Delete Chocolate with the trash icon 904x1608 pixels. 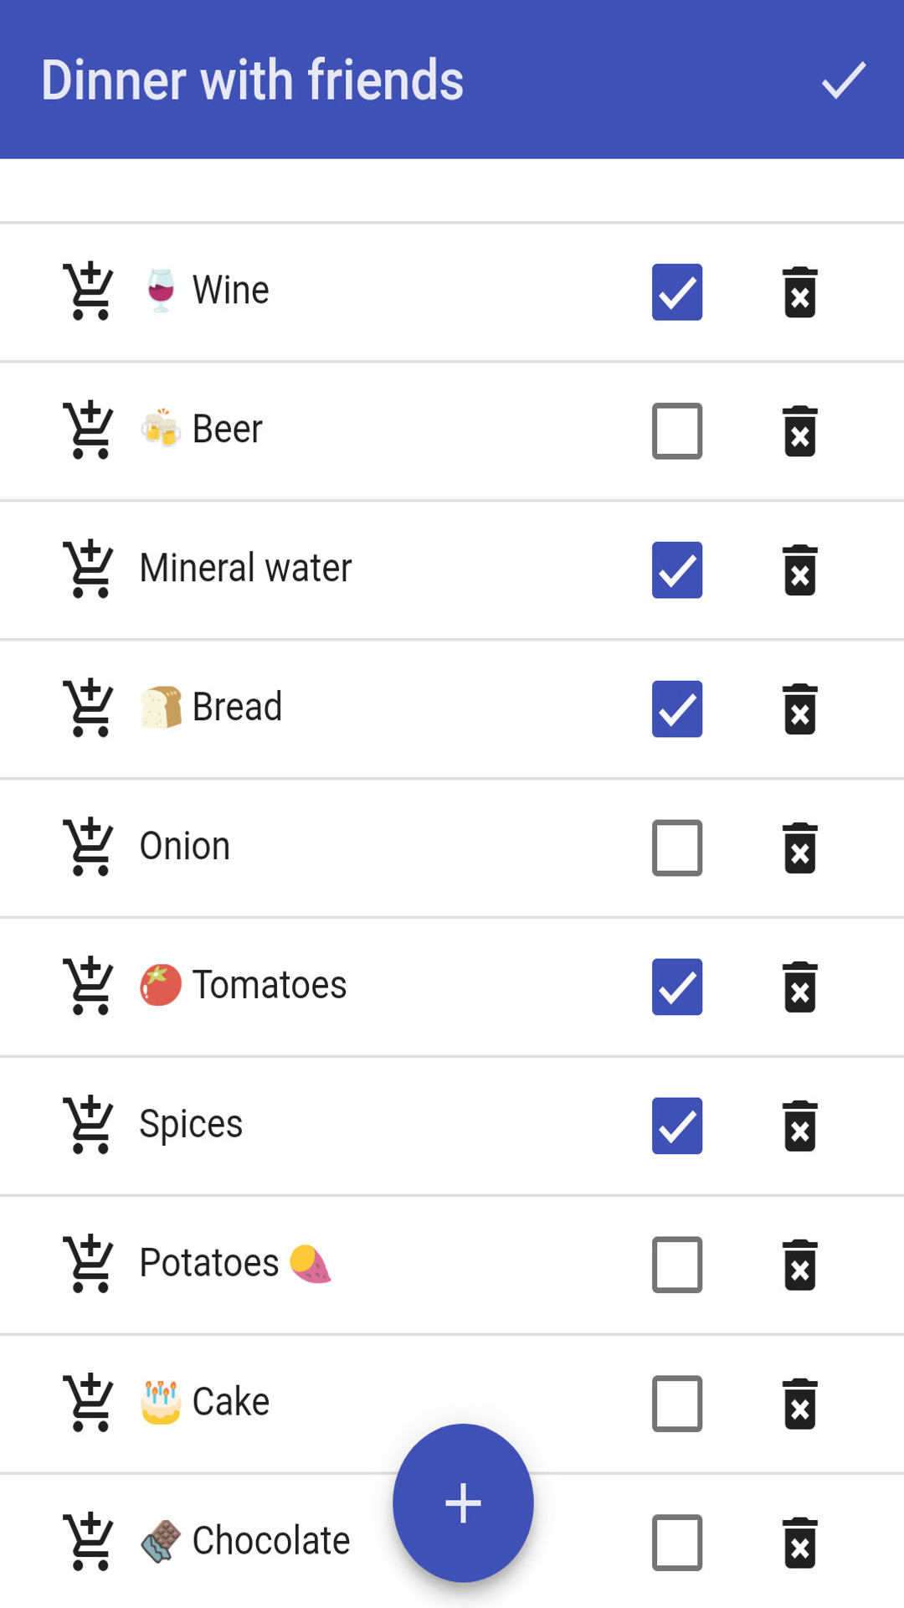pyautogui.click(x=800, y=1544)
